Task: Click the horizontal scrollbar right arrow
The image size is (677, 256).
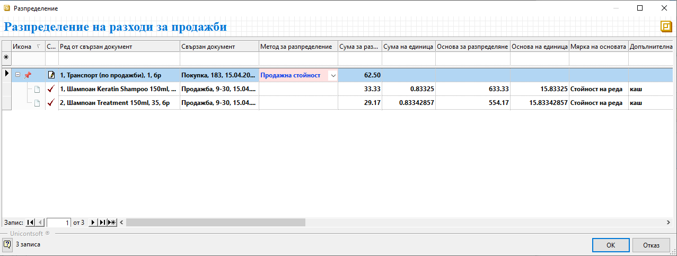Action: [x=671, y=223]
